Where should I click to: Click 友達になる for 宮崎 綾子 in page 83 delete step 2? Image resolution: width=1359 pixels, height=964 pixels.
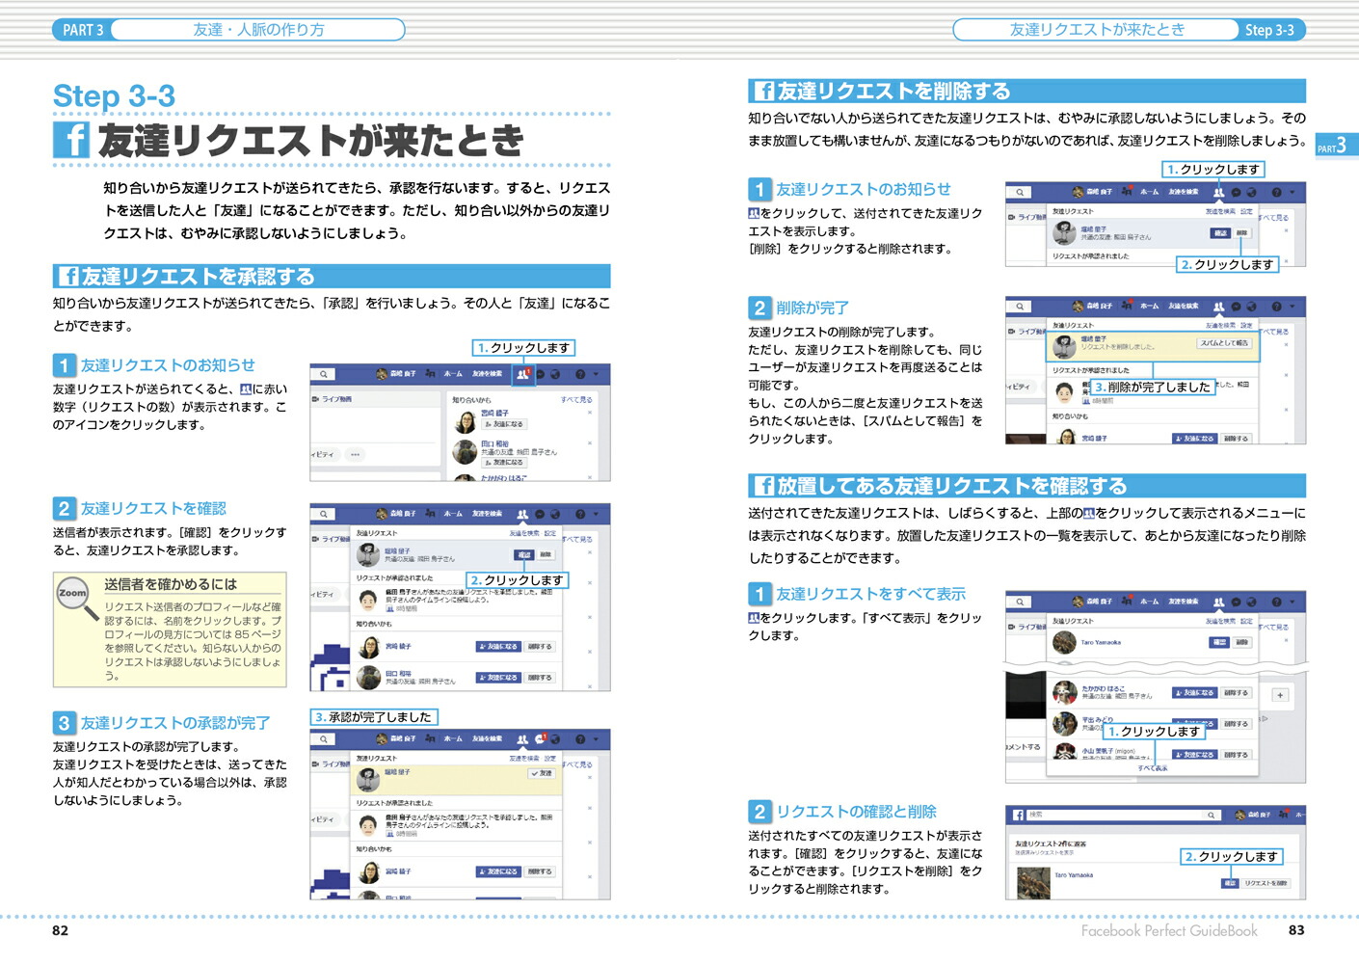1195,439
